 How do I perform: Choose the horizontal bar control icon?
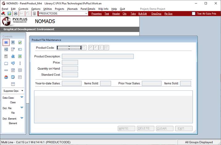point(6,70)
